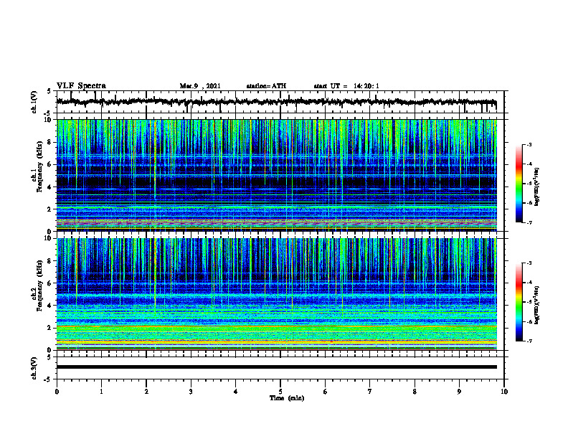This screenshot has width=568, height=439.
Task: Click the "start UT = 14:20: 1" label
Action: (x=346, y=86)
